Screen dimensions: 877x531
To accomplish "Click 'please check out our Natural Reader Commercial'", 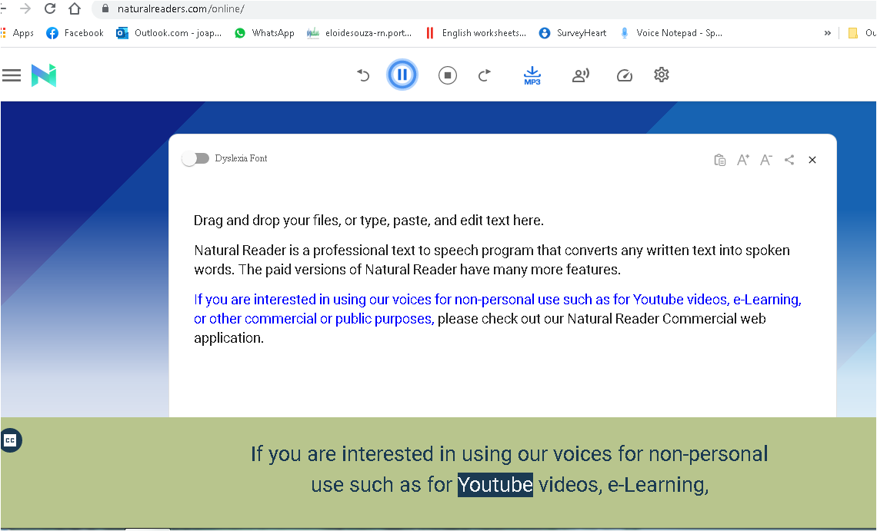I will pos(587,319).
